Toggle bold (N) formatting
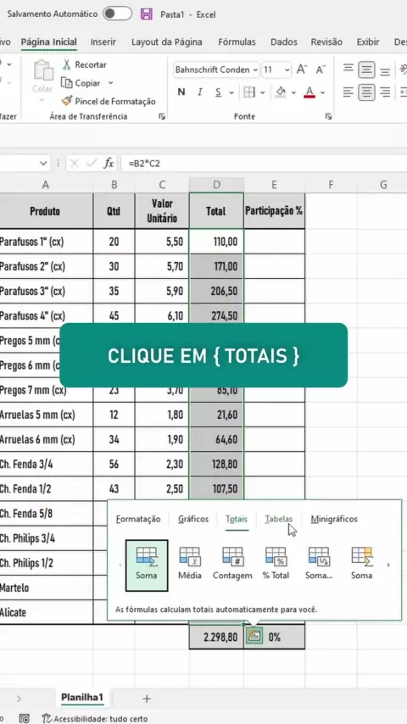Viewport: 407px width, 724px height. (181, 92)
